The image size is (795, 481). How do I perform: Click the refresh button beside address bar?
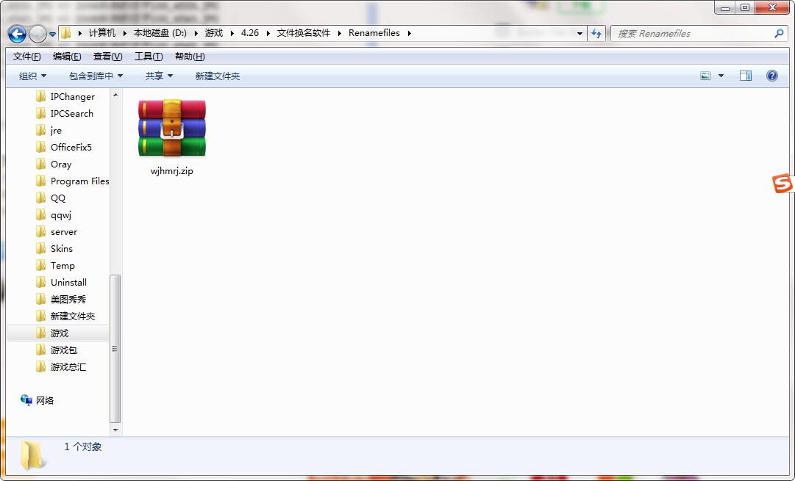click(x=596, y=34)
